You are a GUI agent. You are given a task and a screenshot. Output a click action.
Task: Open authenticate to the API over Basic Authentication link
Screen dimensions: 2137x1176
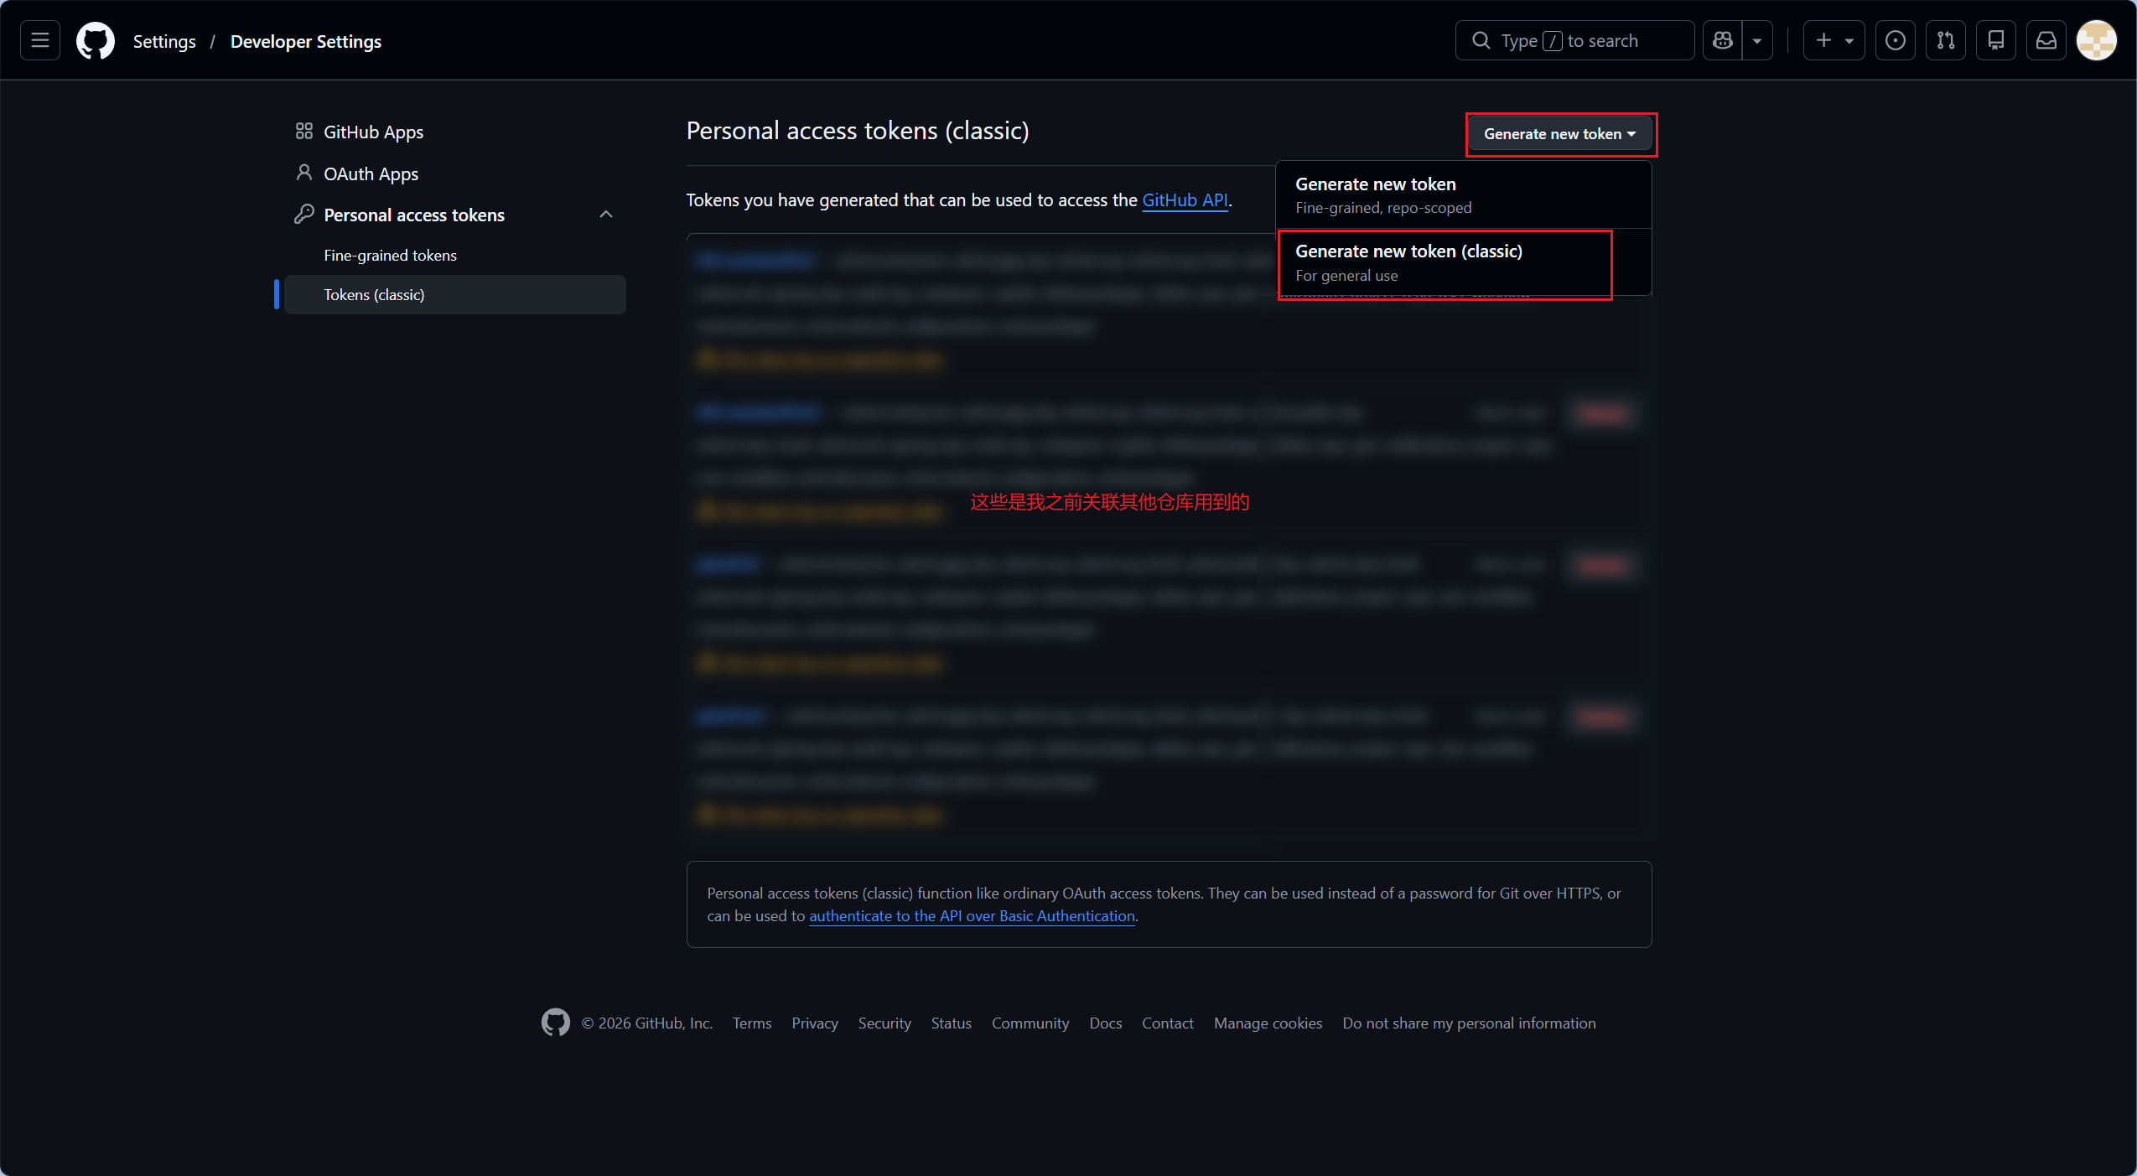click(972, 916)
